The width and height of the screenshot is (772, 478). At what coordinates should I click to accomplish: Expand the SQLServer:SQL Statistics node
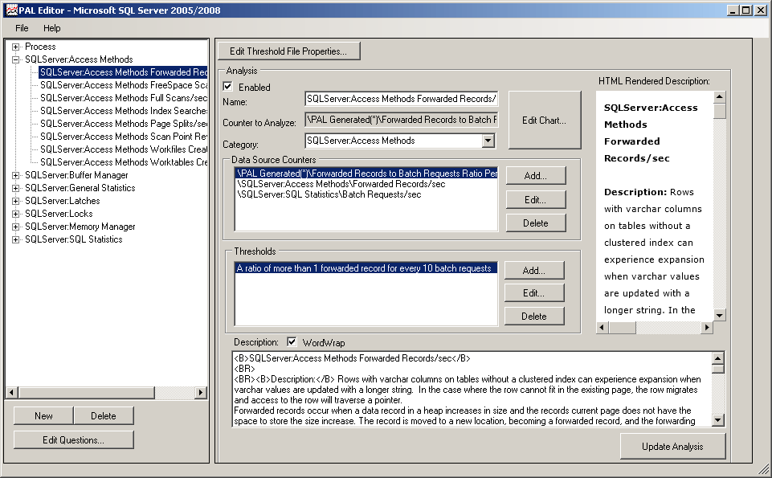[16, 239]
